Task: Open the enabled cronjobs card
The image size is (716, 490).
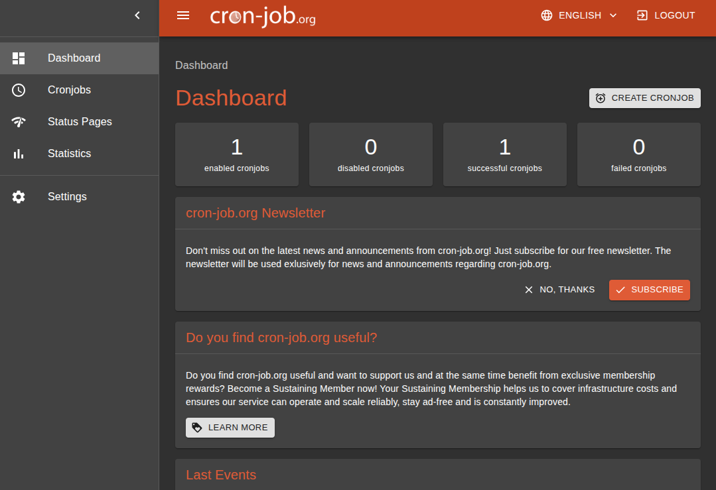Action: (x=236, y=154)
